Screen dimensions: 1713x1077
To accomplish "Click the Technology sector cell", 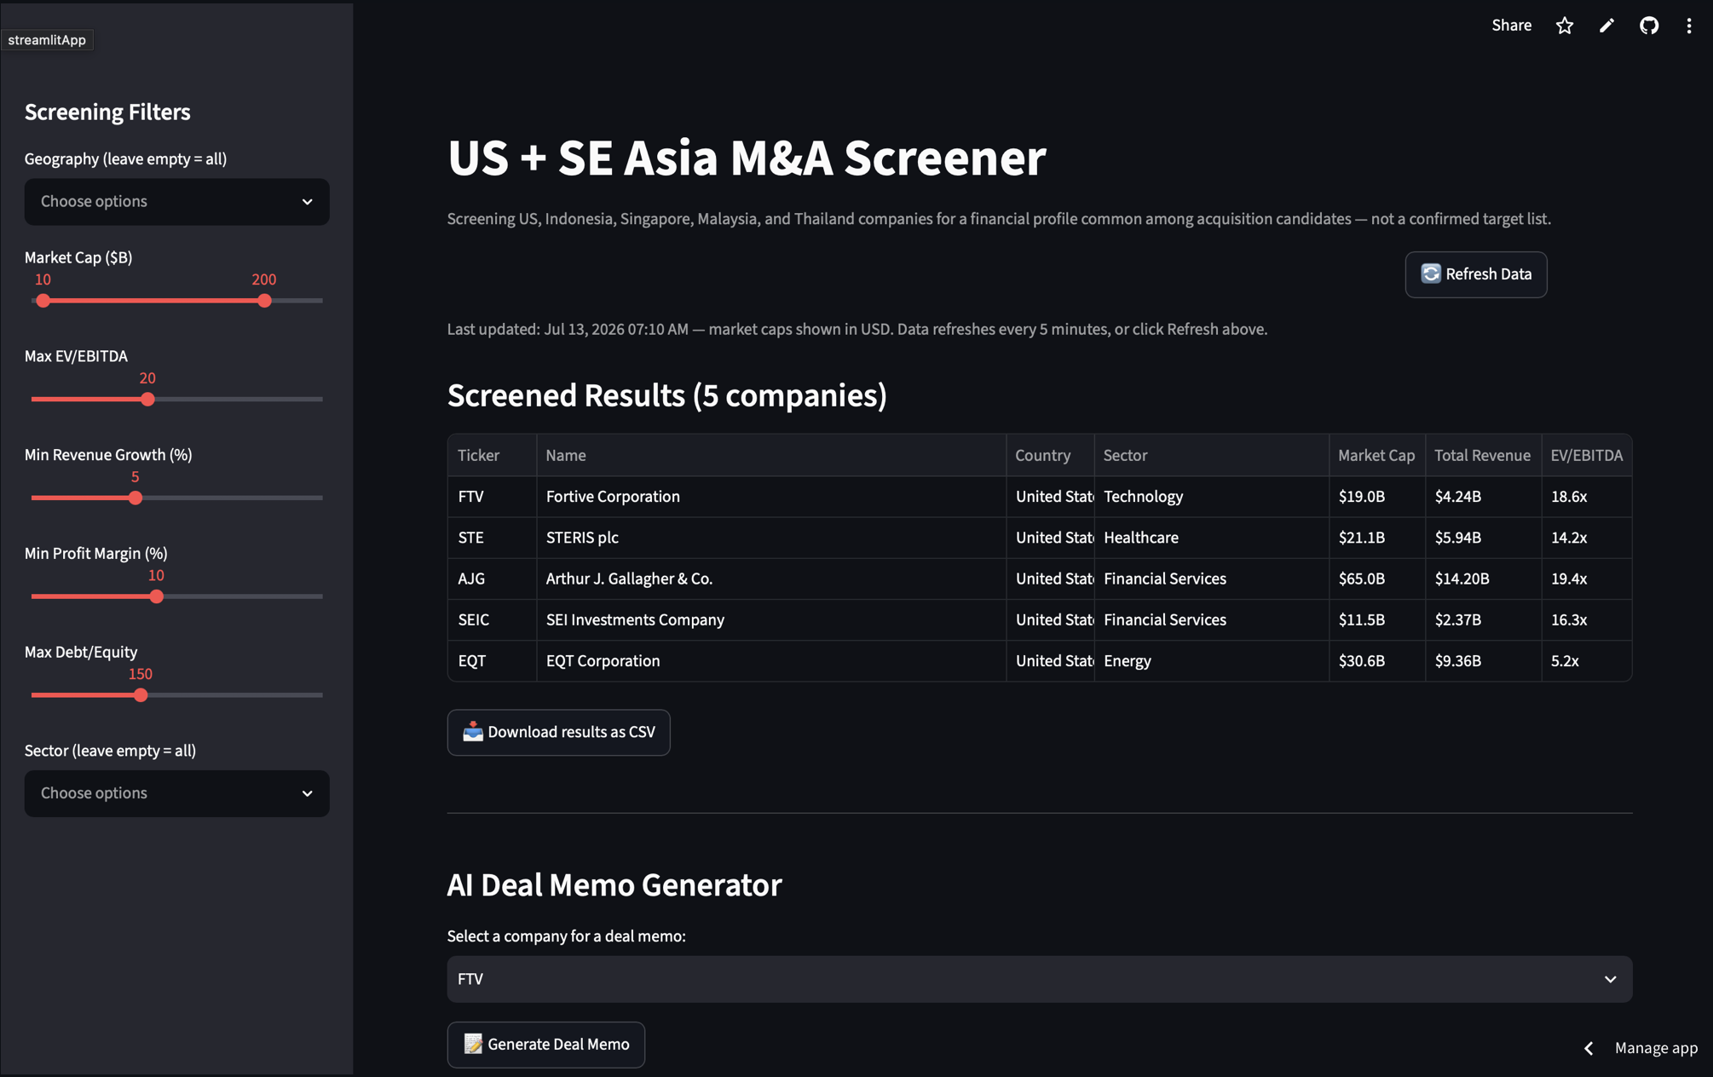I will click(x=1211, y=497).
